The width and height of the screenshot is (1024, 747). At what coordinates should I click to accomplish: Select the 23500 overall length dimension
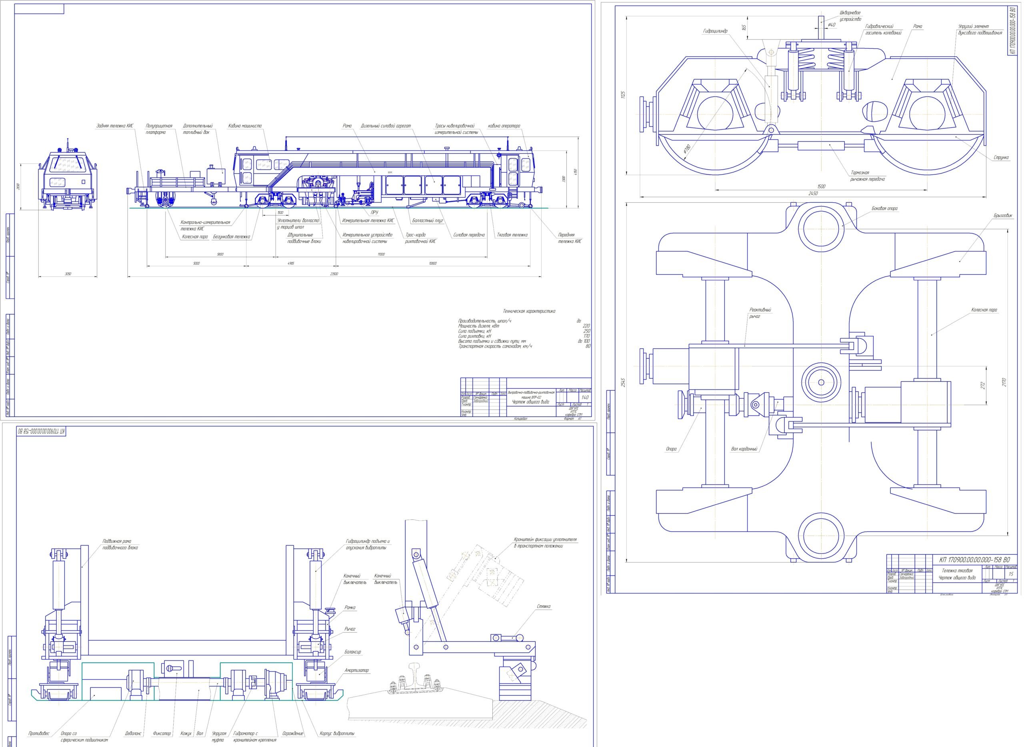click(334, 274)
